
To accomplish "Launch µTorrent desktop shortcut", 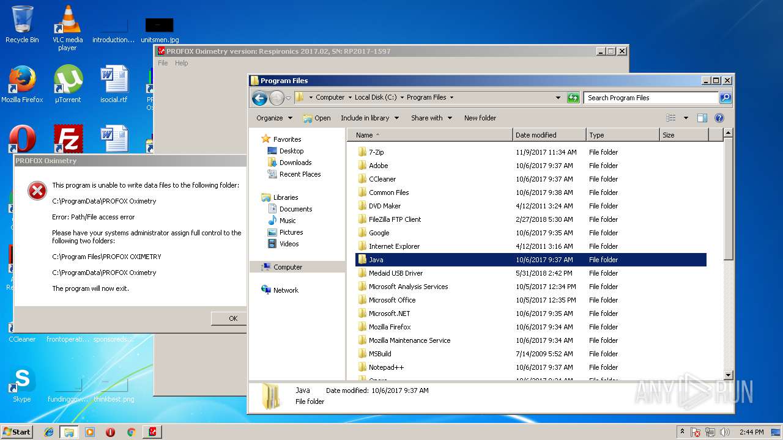I will tap(68, 84).
